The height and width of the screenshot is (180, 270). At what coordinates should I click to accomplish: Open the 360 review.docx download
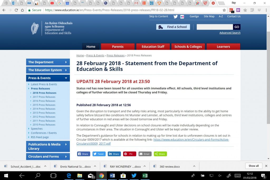pyautogui.click(x=170, y=167)
